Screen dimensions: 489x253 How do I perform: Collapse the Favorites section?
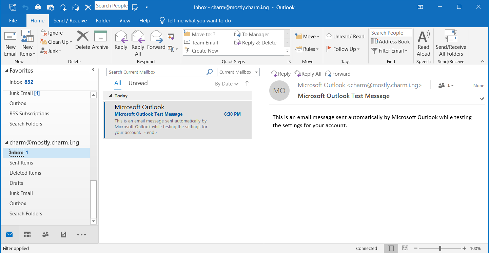[6, 71]
